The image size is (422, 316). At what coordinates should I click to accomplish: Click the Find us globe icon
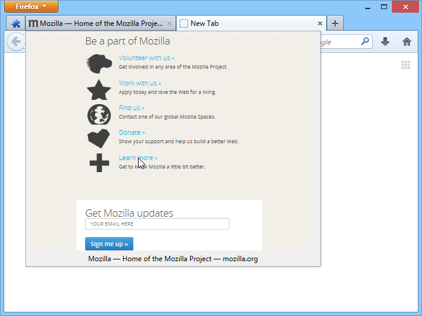[x=99, y=114]
